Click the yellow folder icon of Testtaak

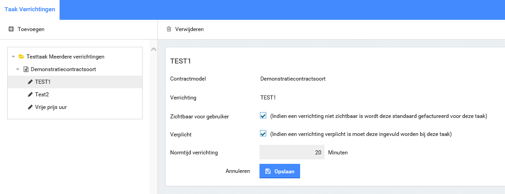tap(21, 57)
